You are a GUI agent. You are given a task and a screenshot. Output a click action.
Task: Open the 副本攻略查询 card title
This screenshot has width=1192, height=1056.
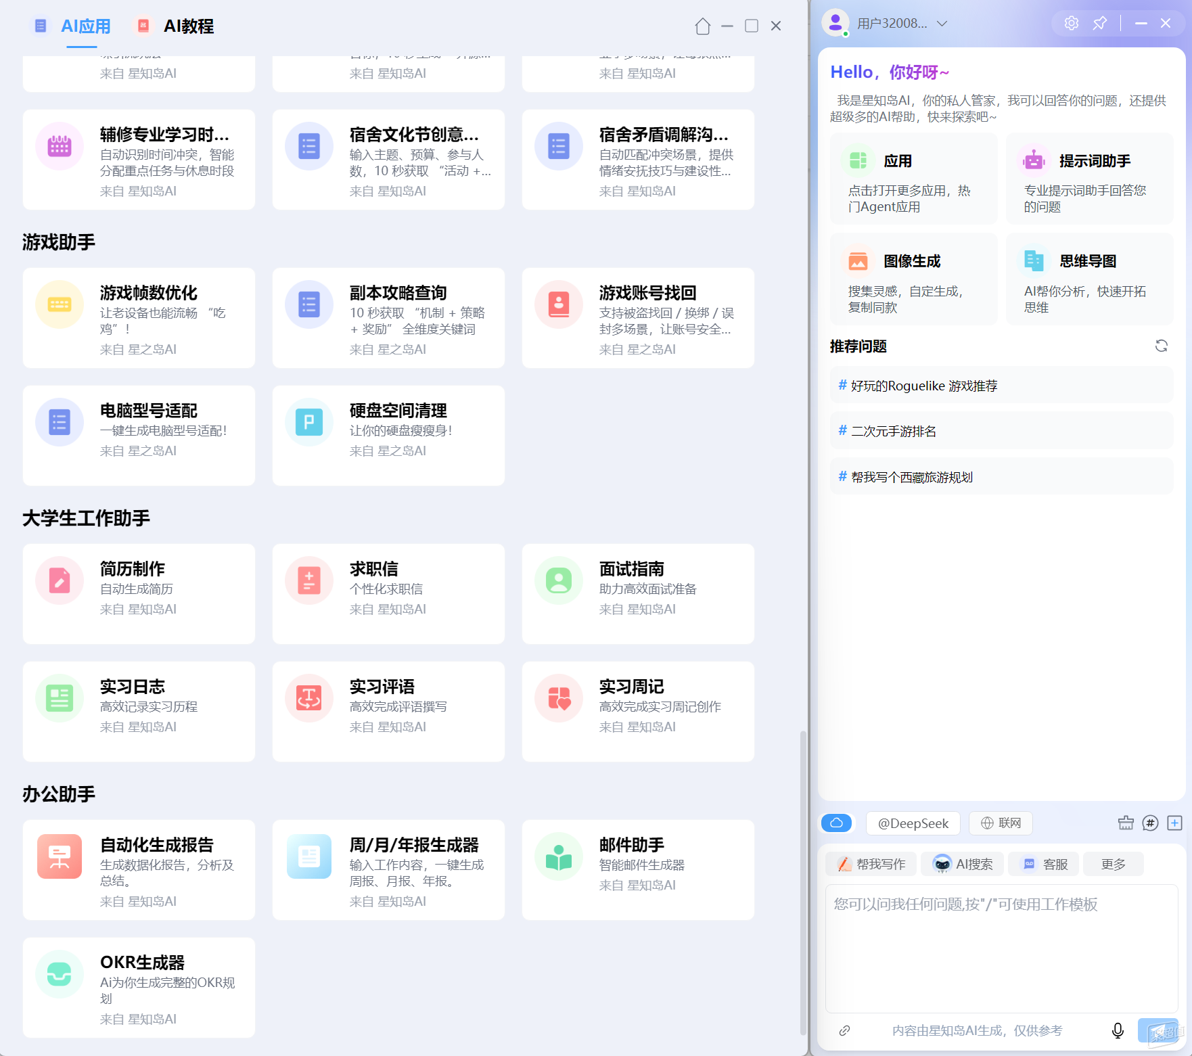click(398, 293)
